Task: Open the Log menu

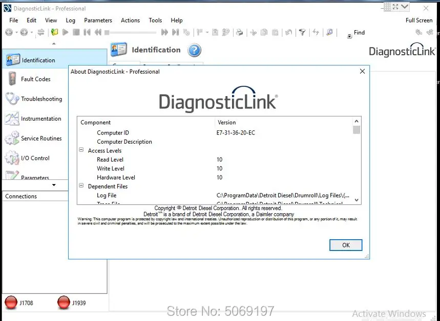Action: (71, 20)
